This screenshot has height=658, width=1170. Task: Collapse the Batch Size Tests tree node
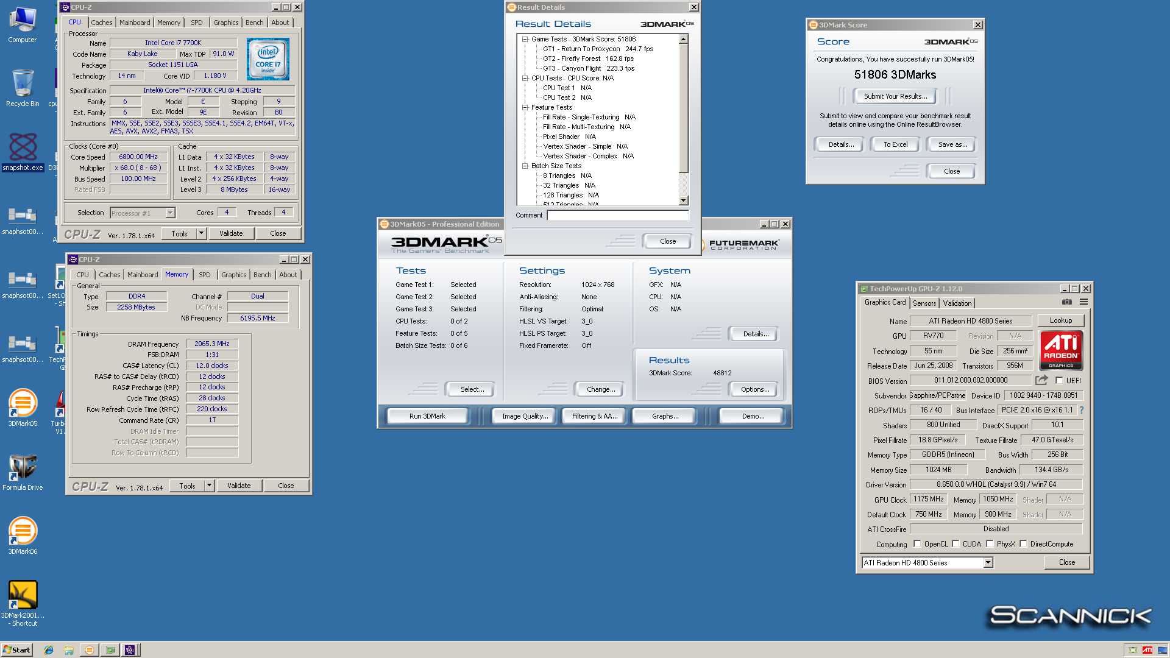click(525, 166)
